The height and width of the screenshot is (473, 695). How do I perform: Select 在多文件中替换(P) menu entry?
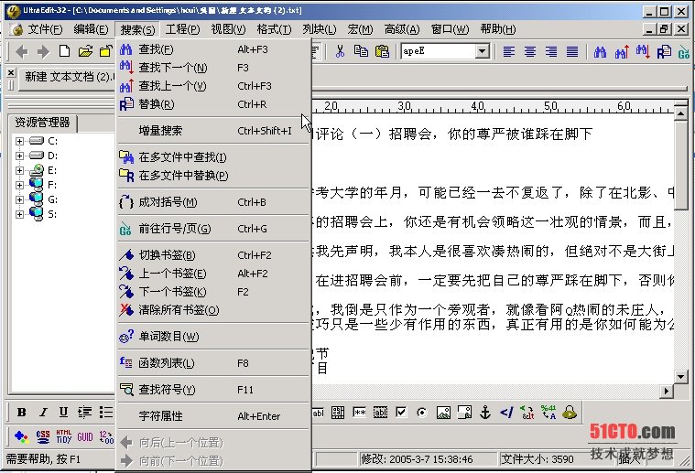(x=213, y=176)
